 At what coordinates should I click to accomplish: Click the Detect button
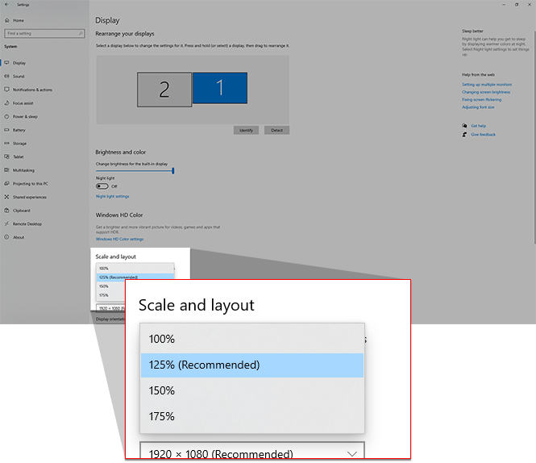[x=277, y=130]
